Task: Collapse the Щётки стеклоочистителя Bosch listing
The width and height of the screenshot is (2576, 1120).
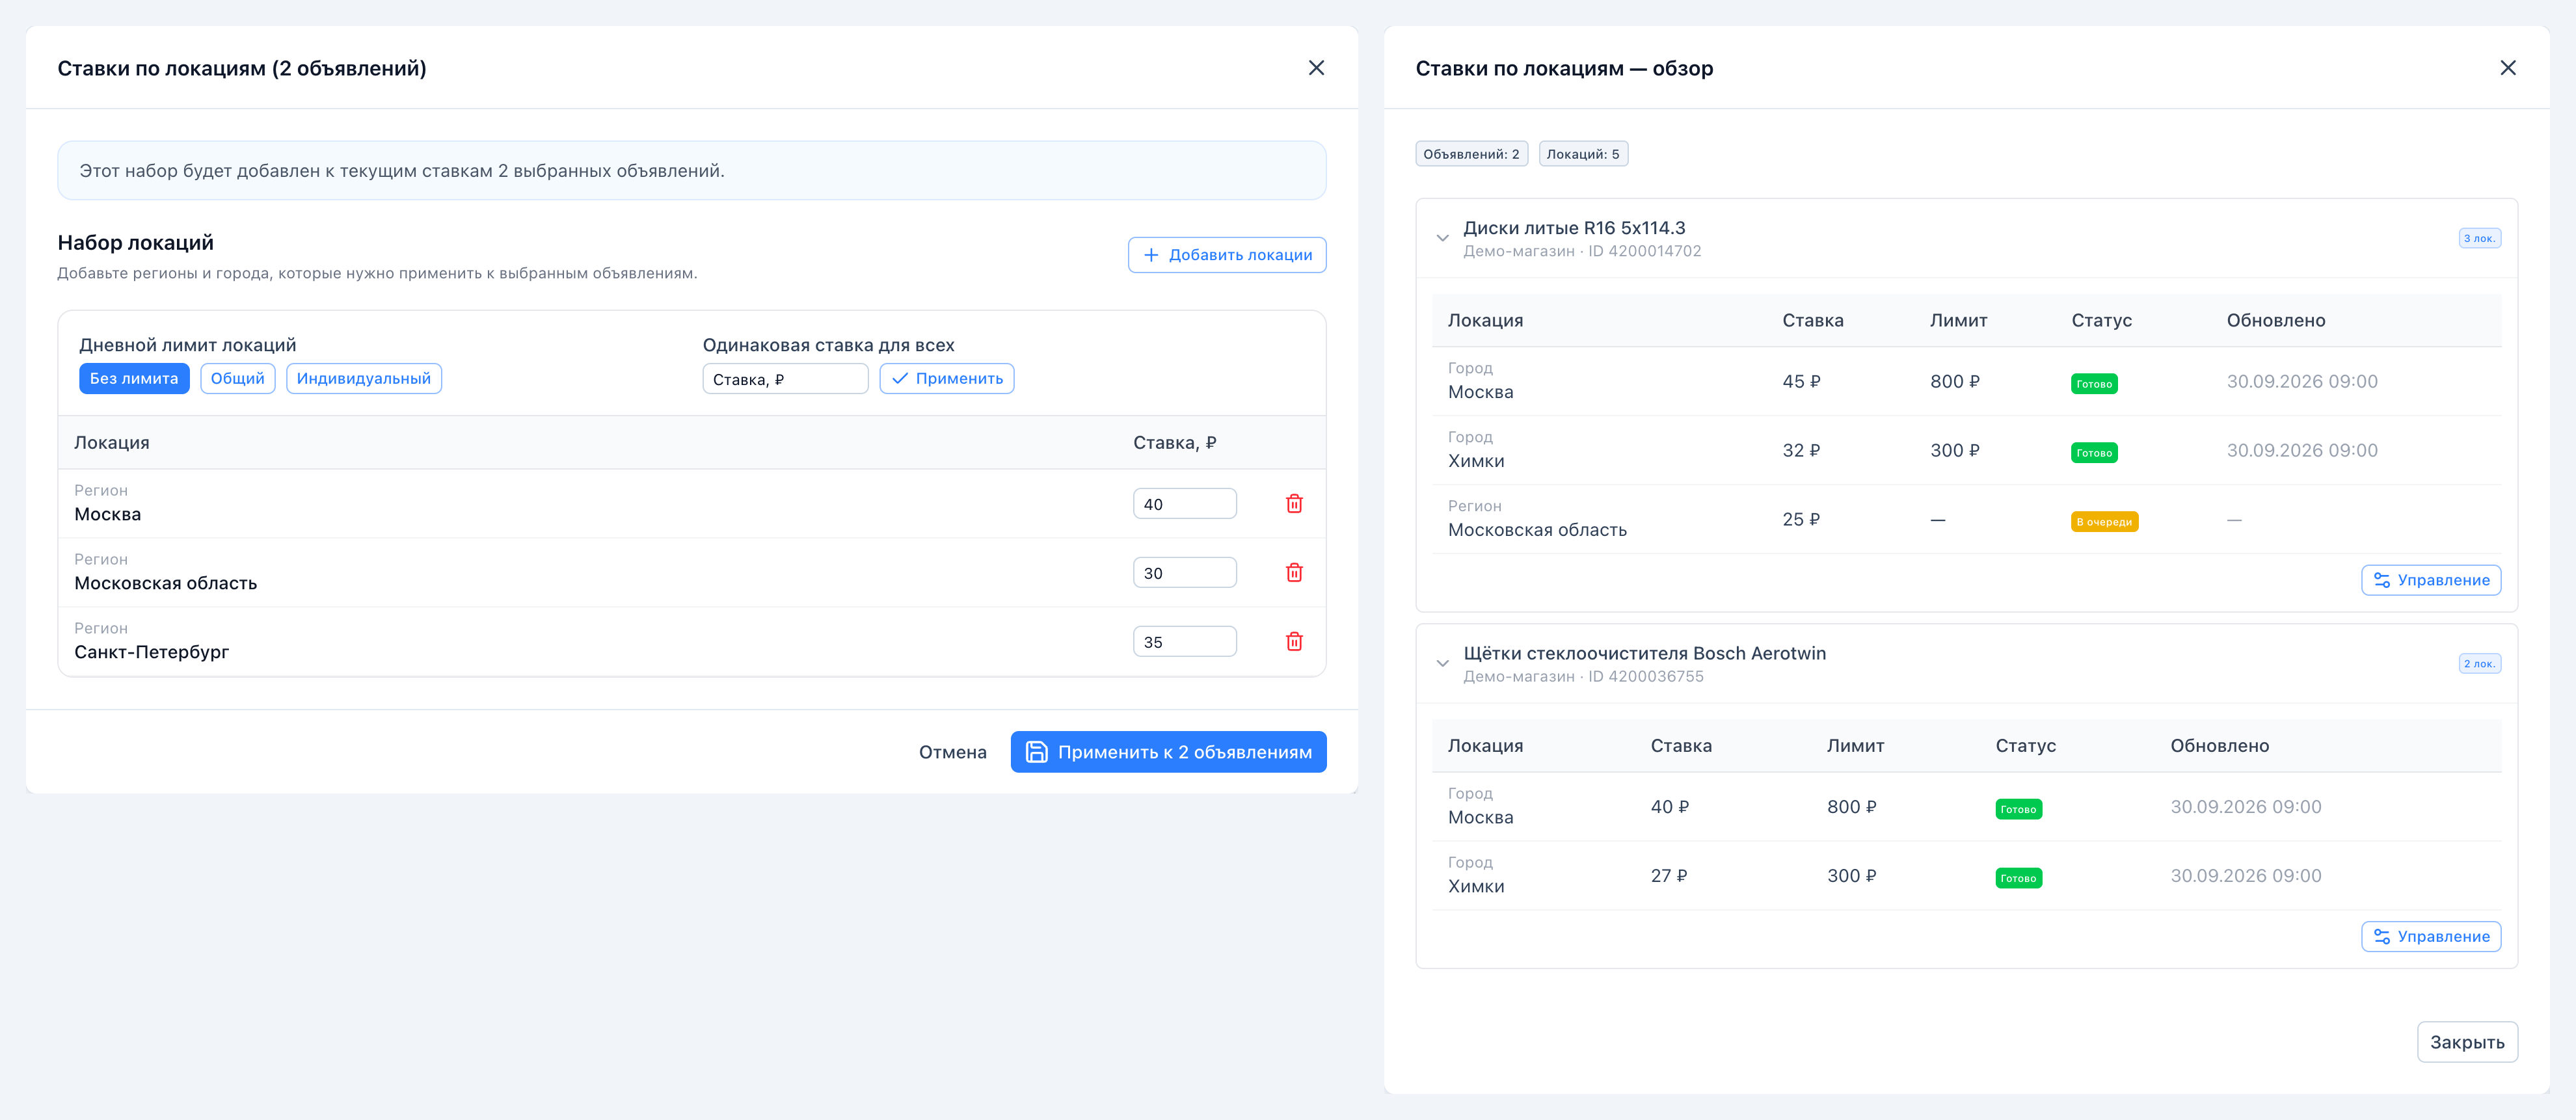Action: 1442,664
